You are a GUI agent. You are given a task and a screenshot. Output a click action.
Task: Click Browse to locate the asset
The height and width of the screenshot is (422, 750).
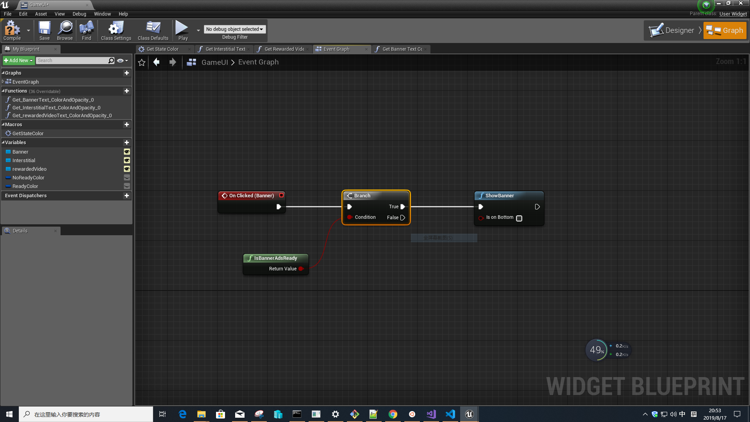[64, 30]
